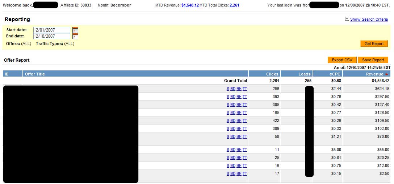The width and height of the screenshot is (394, 184).
Task: Click TT link in the $624.15 row
Action: (245, 89)
